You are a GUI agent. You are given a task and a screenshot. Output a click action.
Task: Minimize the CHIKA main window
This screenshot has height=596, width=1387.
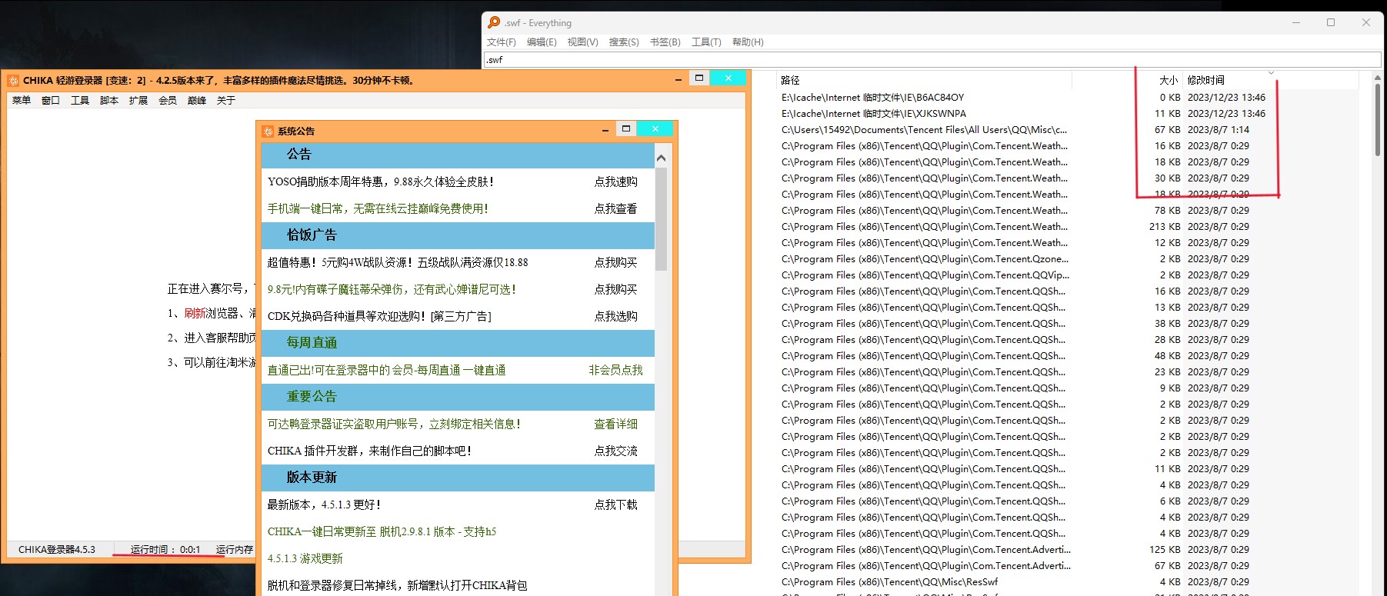[x=678, y=79]
